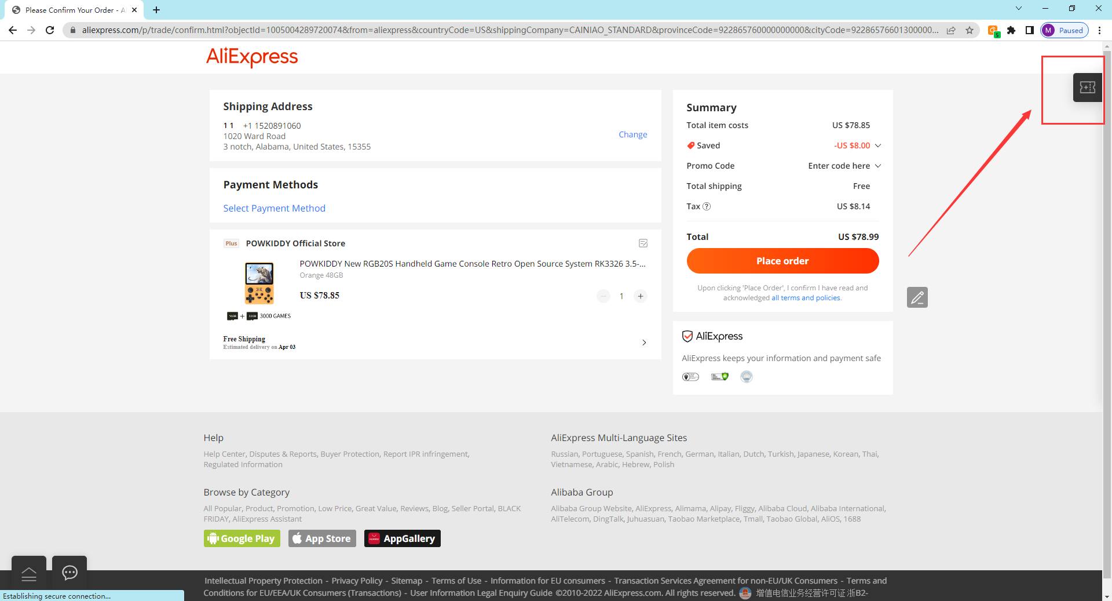This screenshot has height=601, width=1112.
Task: Open the coupon ticket side panel icon
Action: (1087, 88)
